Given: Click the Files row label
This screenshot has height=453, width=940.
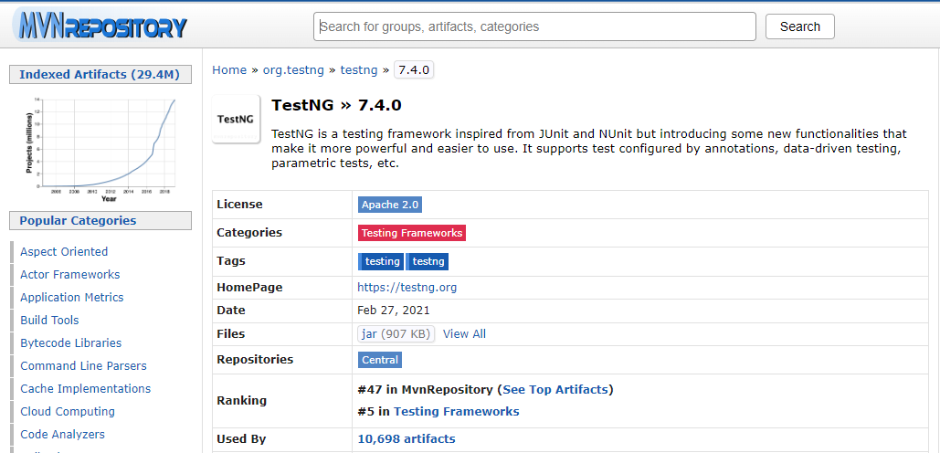Looking at the screenshot, I should [x=231, y=333].
